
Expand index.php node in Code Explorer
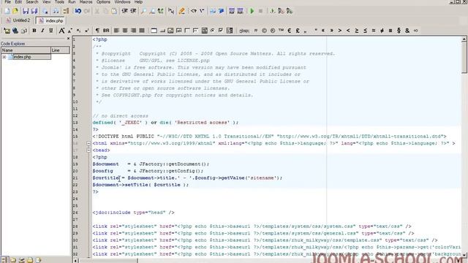click(x=4, y=57)
